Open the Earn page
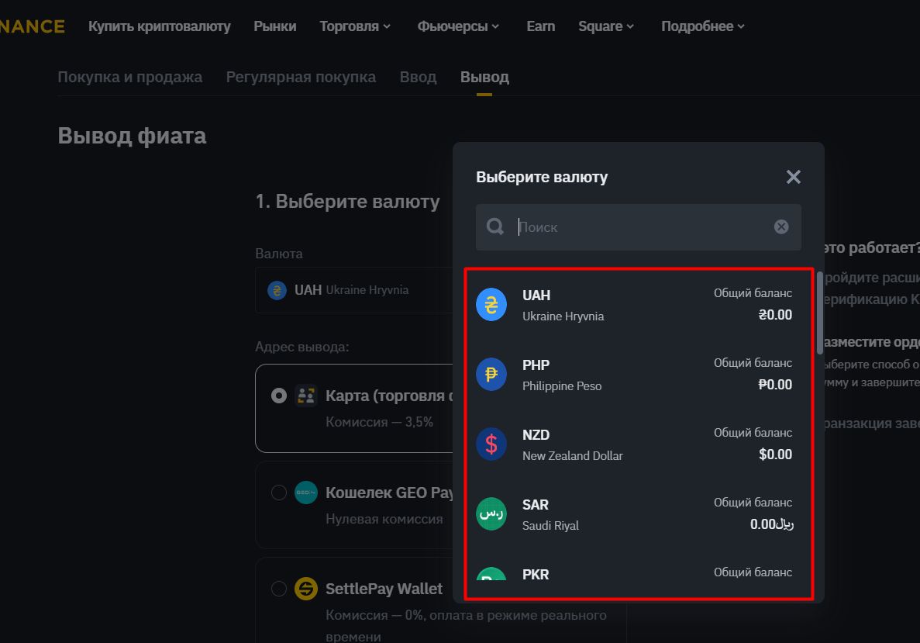 click(540, 26)
